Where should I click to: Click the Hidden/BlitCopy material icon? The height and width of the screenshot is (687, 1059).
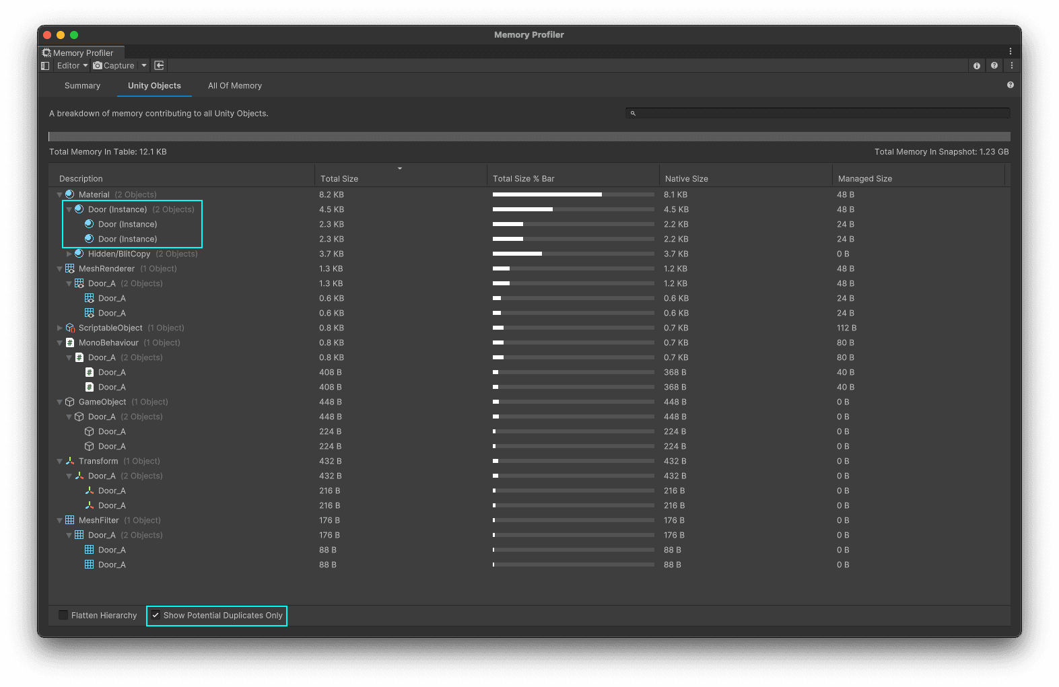click(x=79, y=254)
